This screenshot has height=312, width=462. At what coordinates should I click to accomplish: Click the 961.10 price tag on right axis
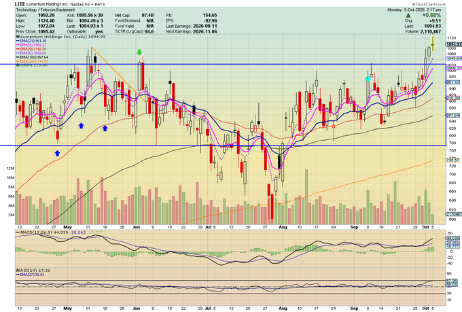[x=453, y=82]
